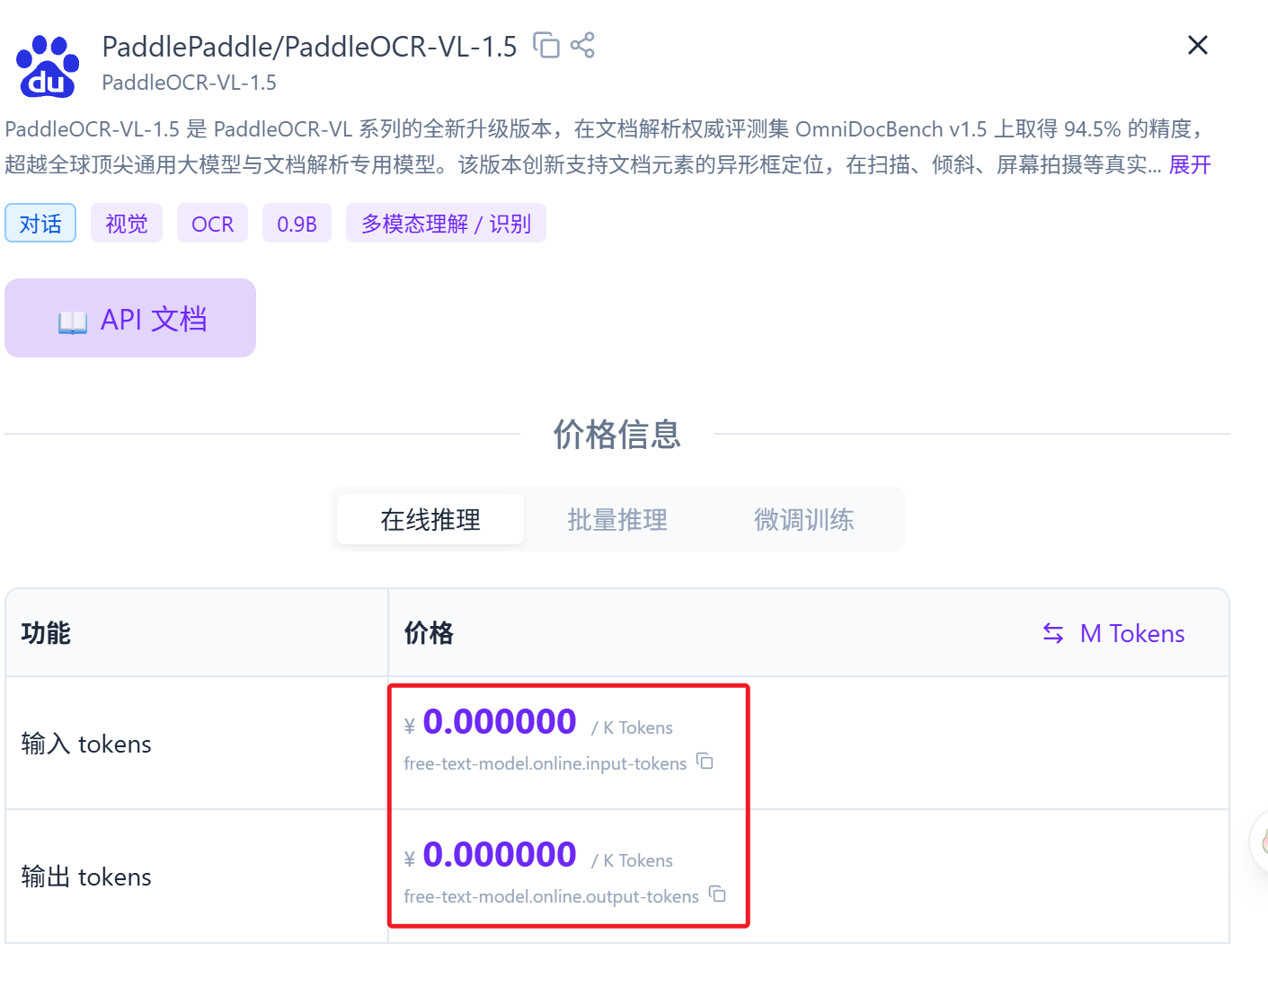Select the 多模态理解 / 识别 tag

click(x=446, y=224)
